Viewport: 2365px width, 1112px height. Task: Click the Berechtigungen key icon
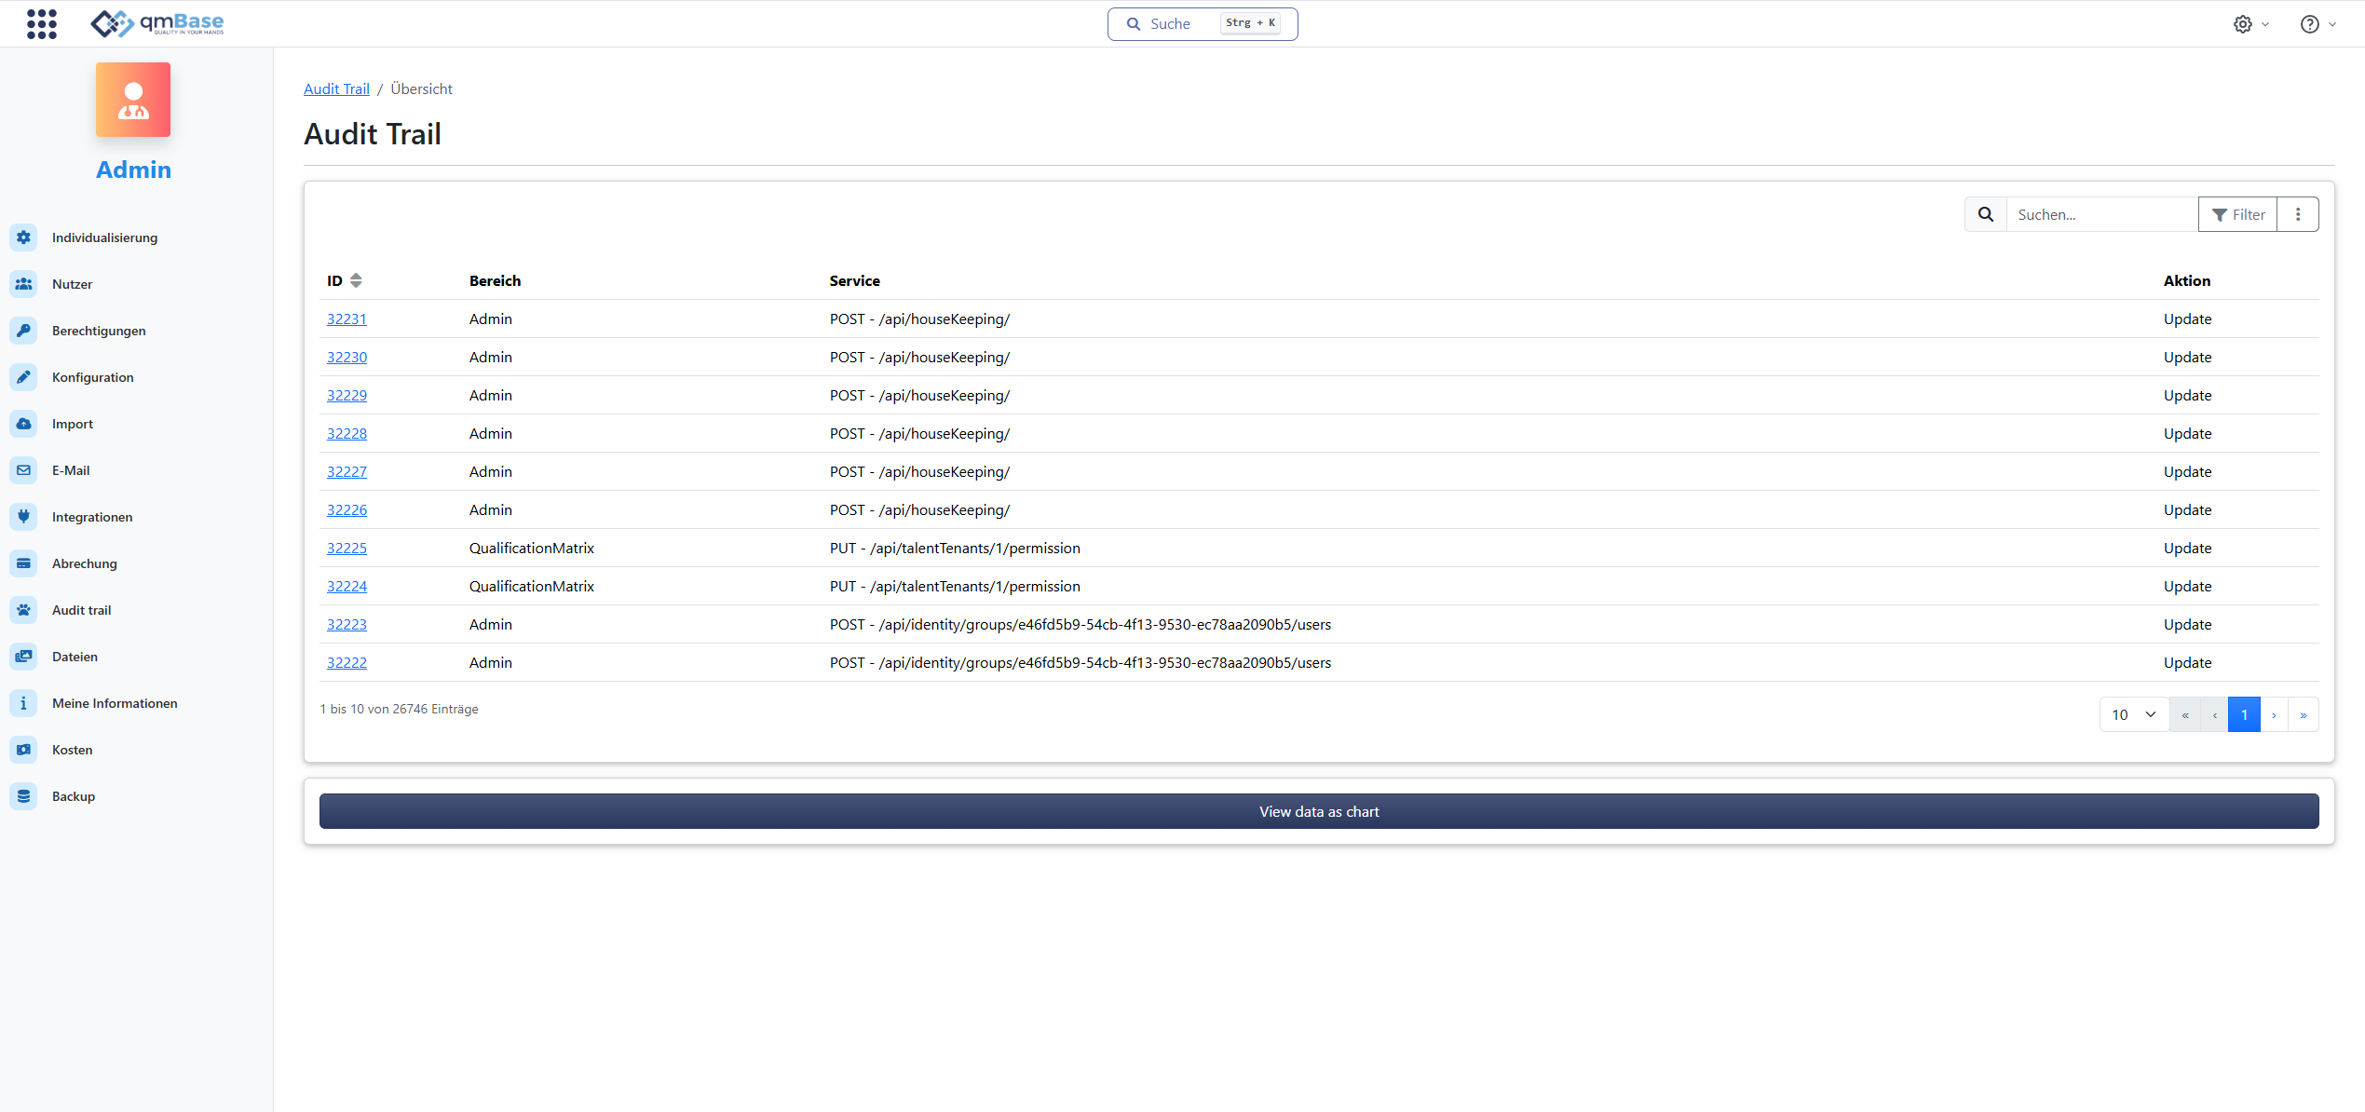[24, 331]
